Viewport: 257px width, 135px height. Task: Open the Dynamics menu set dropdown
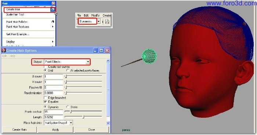98,22
